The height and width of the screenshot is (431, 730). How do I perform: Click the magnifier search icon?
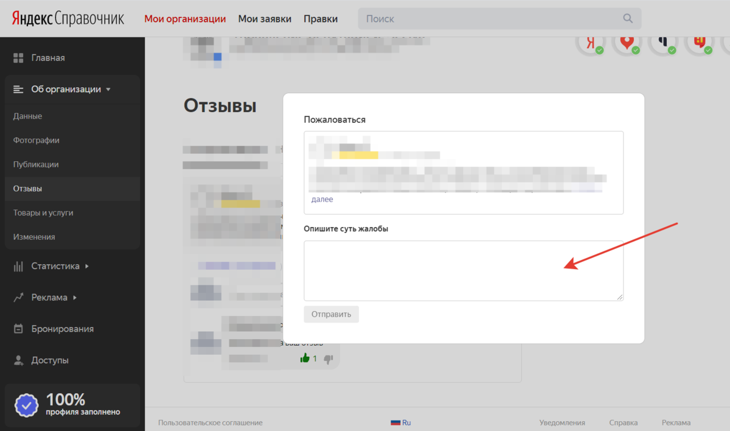[628, 19]
